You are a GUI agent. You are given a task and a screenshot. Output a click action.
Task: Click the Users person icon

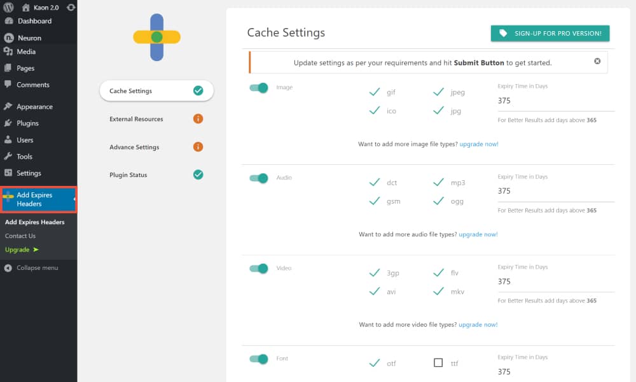point(8,139)
